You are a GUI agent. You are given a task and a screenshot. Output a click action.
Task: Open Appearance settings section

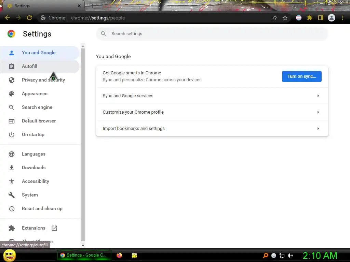(40, 94)
